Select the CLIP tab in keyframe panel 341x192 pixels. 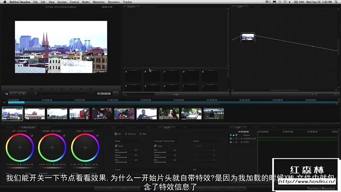(x=238, y=128)
